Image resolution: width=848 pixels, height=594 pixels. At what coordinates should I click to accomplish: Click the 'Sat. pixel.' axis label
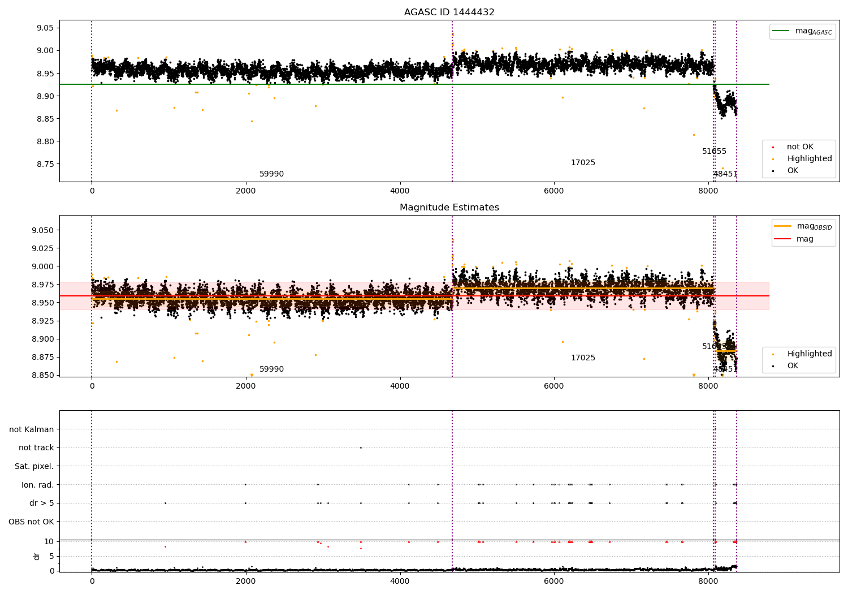[x=34, y=467]
